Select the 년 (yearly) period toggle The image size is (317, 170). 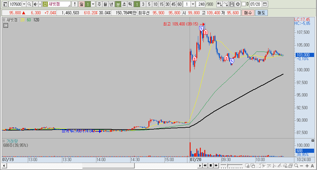pyautogui.click(x=111, y=4)
